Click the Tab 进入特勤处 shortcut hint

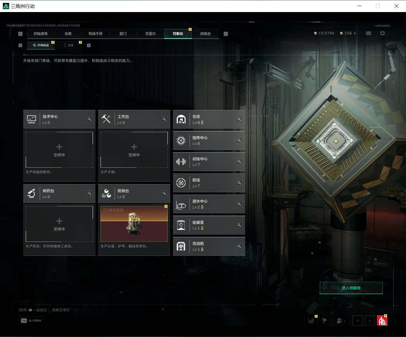(x=31, y=321)
